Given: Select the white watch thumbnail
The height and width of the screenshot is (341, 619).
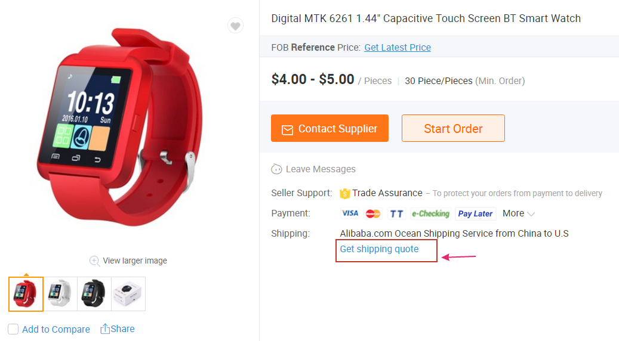Looking at the screenshot, I should (x=60, y=294).
